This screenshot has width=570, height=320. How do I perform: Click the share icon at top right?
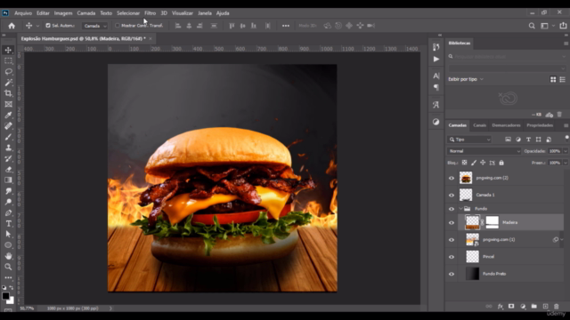(x=563, y=26)
